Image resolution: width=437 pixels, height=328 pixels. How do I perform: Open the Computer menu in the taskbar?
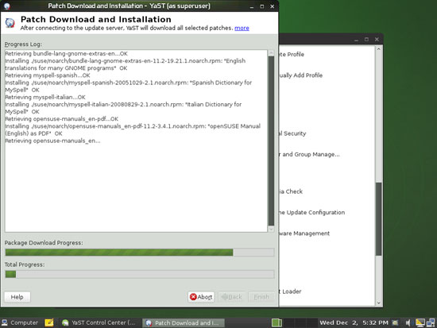20,322
